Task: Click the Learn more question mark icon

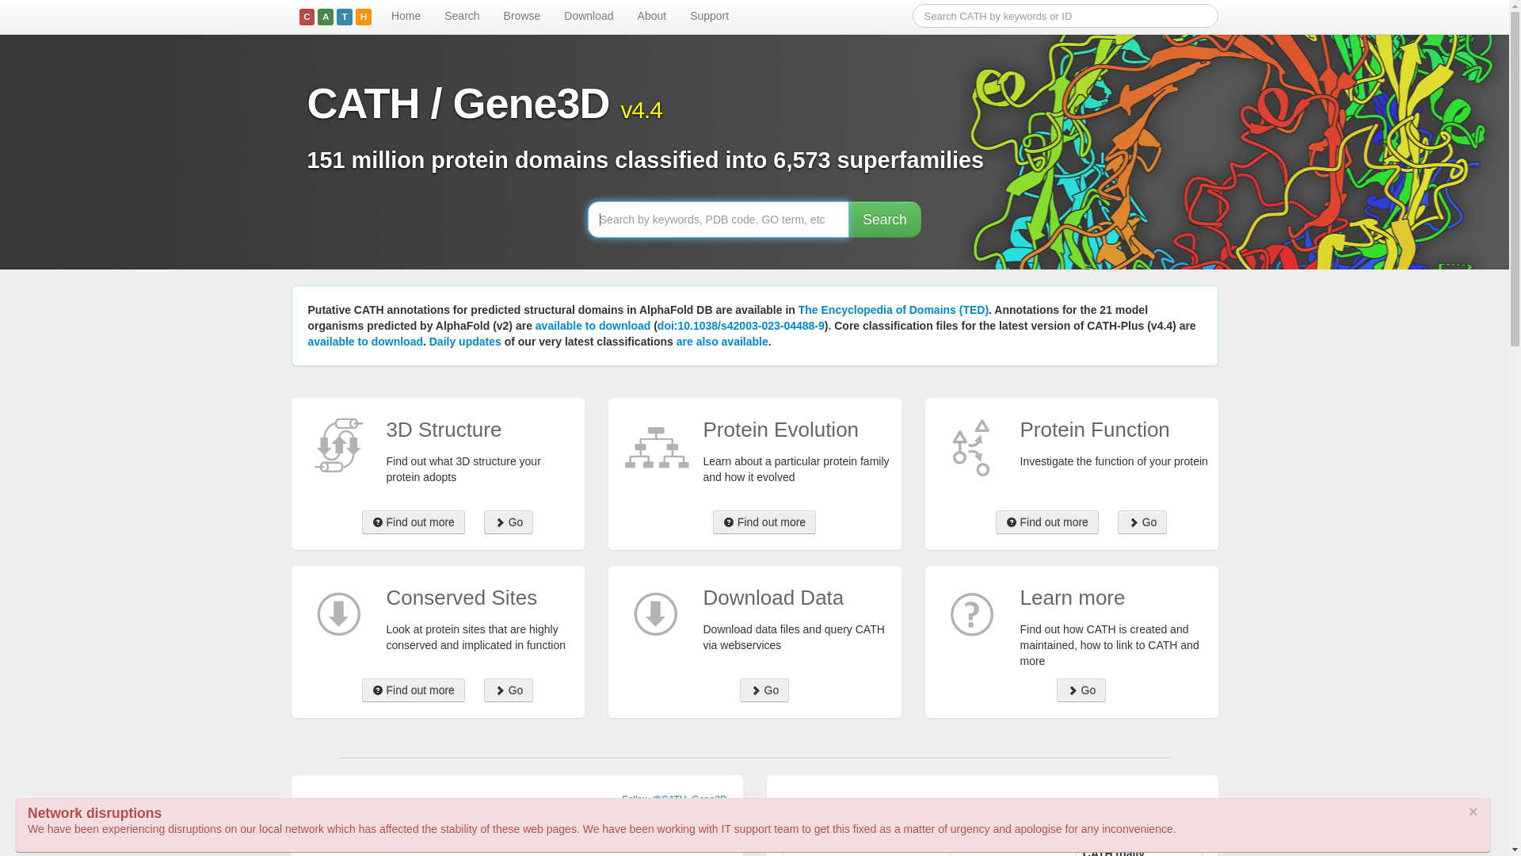Action: pos(972,614)
